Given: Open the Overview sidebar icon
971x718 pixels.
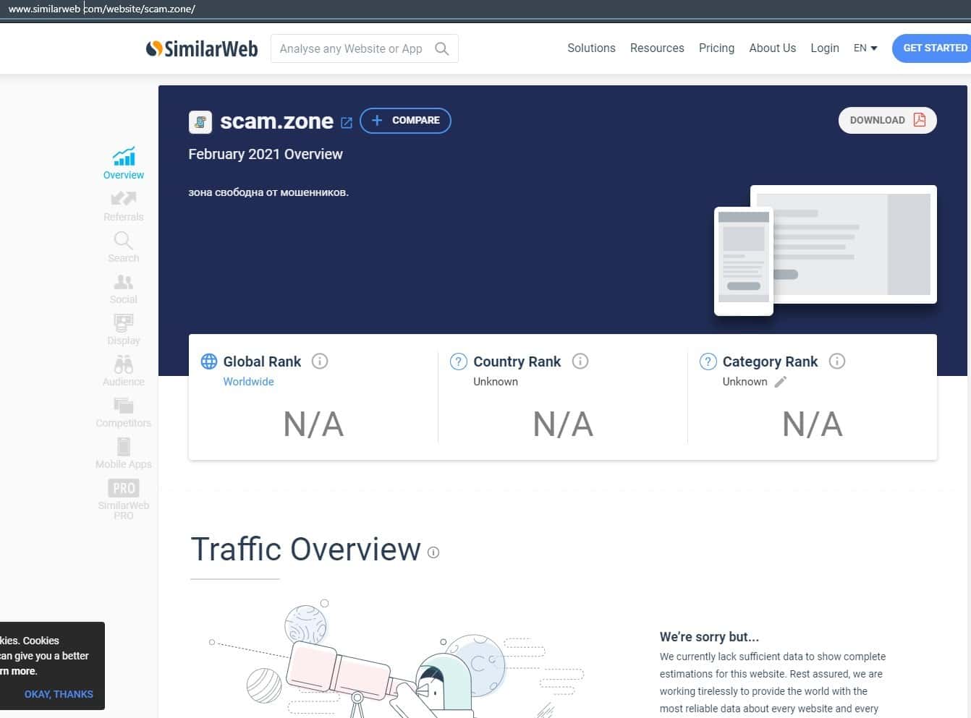Looking at the screenshot, I should click(124, 157).
